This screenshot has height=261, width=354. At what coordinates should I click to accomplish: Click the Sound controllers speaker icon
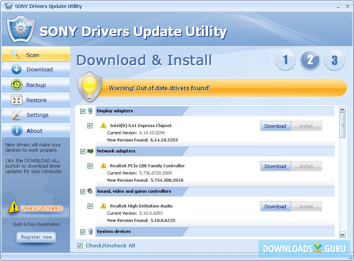coord(90,191)
